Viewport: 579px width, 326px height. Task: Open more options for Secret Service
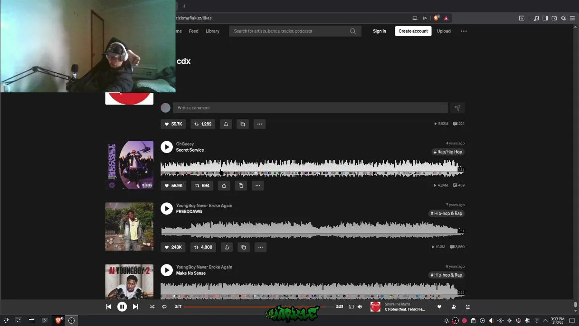pyautogui.click(x=257, y=185)
